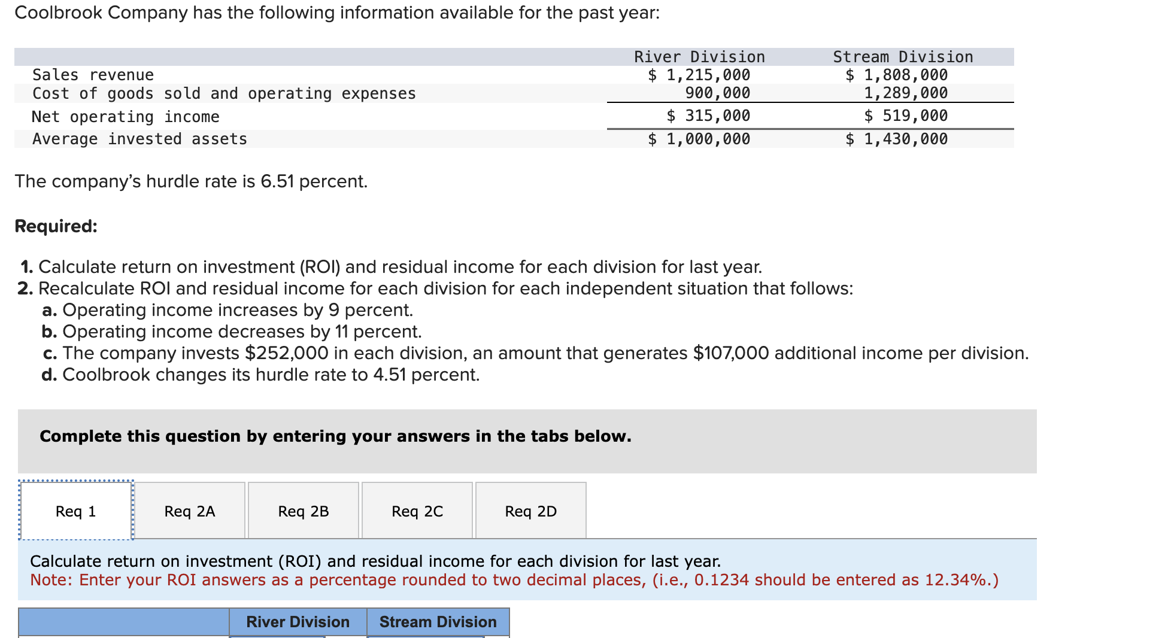The height and width of the screenshot is (638, 1171).
Task: Switch to the Req 2A tab
Action: [x=190, y=511]
